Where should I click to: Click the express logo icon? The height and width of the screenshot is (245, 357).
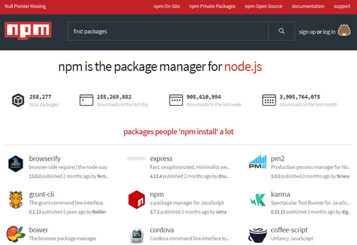point(136,158)
